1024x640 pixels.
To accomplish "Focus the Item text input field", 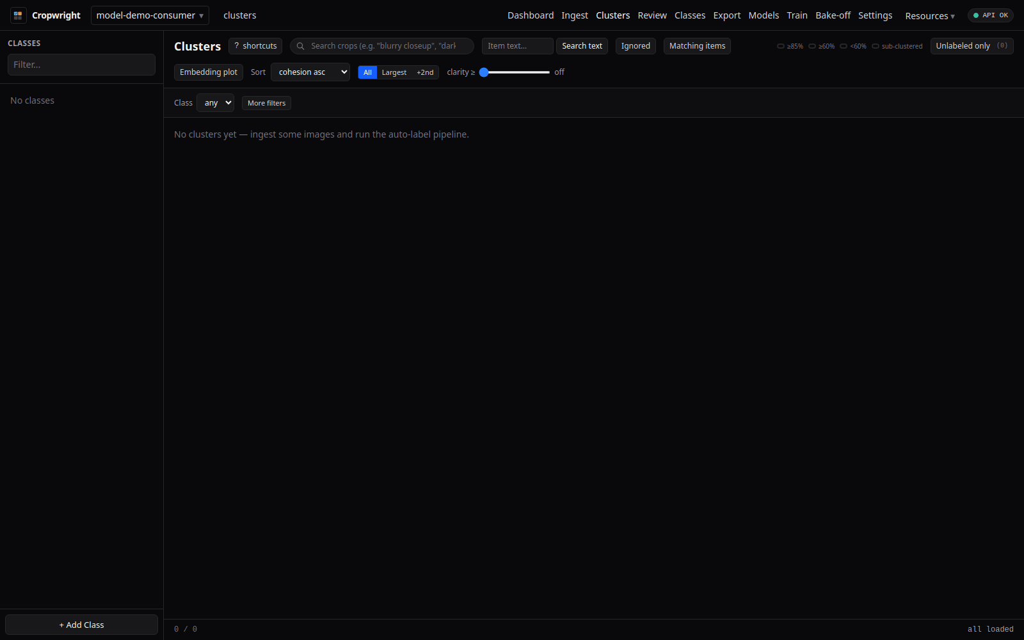I will coord(518,46).
